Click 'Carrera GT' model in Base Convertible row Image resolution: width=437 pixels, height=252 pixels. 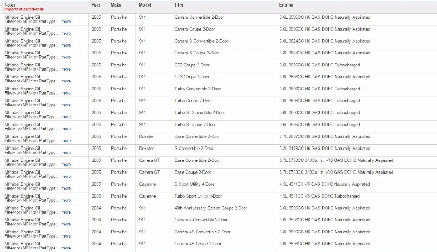click(x=149, y=160)
